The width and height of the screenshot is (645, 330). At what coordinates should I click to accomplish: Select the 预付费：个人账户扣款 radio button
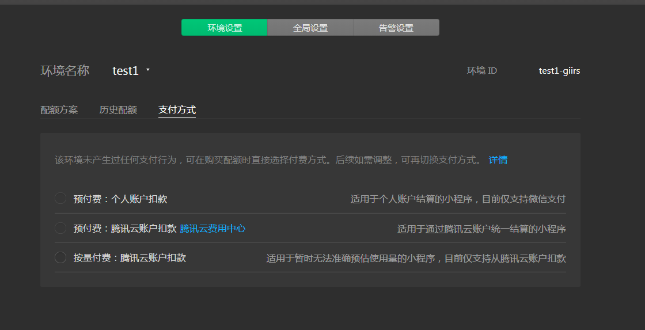click(x=60, y=198)
